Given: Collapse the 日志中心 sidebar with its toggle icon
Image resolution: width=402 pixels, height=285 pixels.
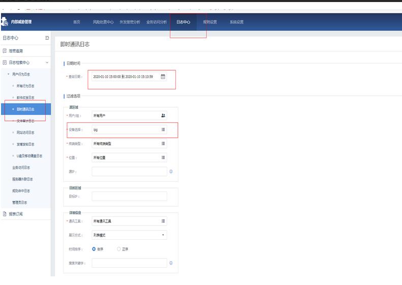Looking at the screenshot, I should click(x=47, y=38).
